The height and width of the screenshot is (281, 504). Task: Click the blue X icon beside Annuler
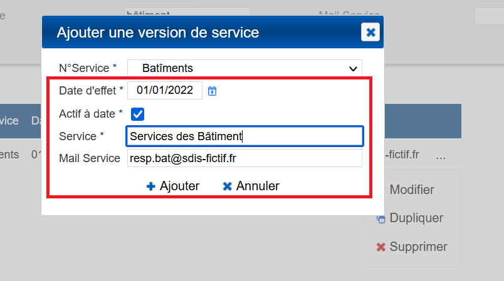(x=227, y=186)
